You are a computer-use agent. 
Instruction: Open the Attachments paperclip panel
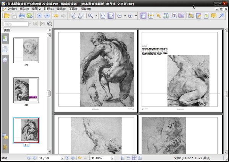5,147
